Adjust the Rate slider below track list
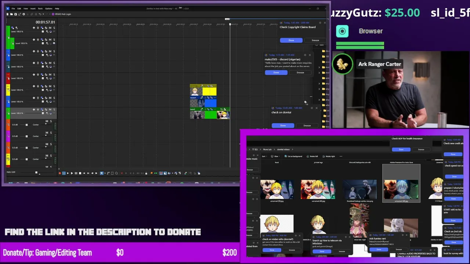470x264 pixels. 36,172
